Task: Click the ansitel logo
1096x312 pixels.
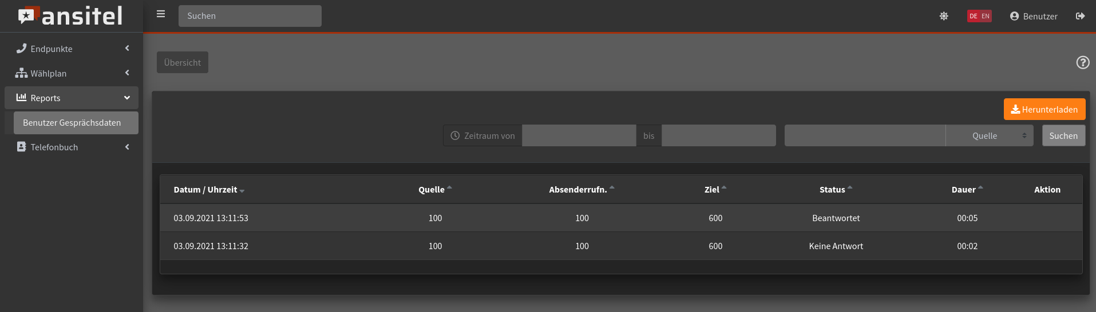Action: click(70, 16)
